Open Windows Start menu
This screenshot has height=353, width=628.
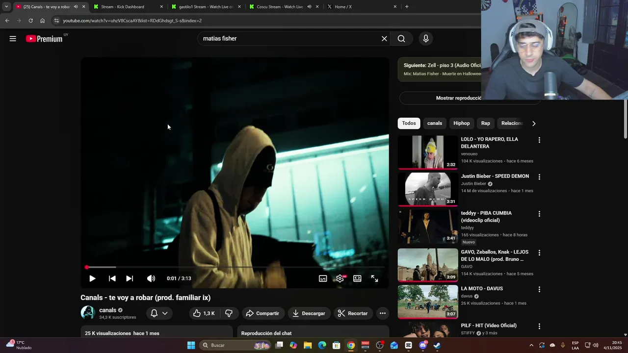pos(191,345)
